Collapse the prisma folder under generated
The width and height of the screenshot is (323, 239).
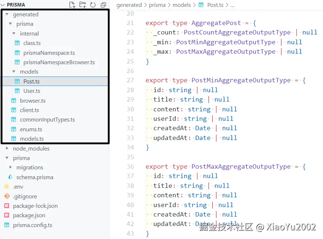pos(11,24)
